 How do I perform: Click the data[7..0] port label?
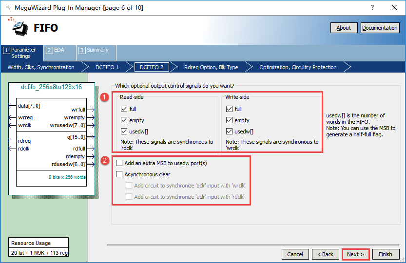29,106
